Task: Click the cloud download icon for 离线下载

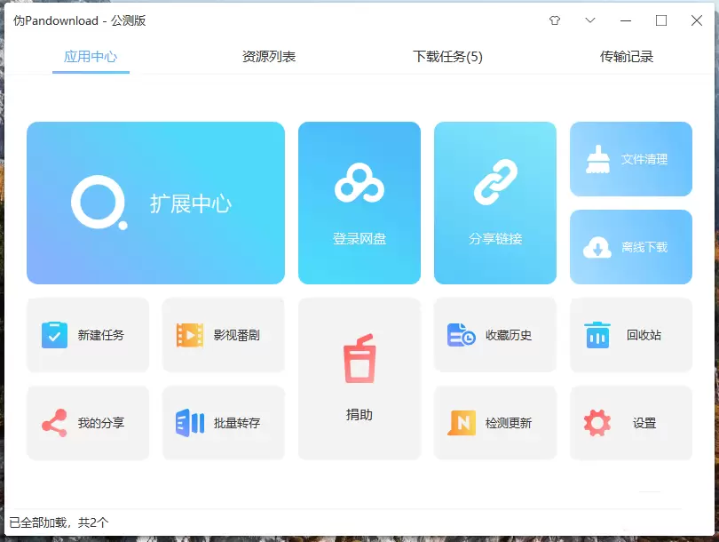Action: click(597, 247)
